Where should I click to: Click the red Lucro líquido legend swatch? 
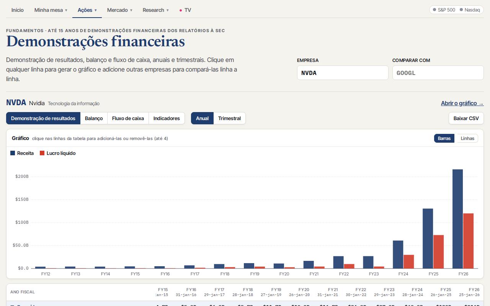[x=42, y=153]
